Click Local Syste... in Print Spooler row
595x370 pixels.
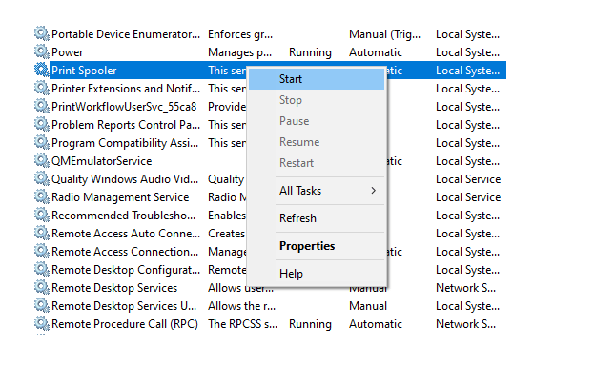pos(467,71)
